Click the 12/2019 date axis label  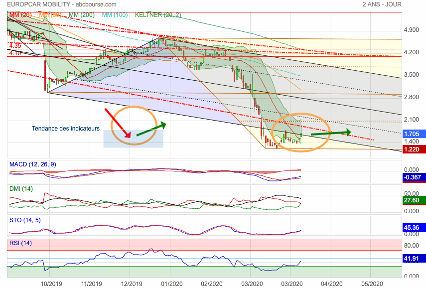[132, 284]
